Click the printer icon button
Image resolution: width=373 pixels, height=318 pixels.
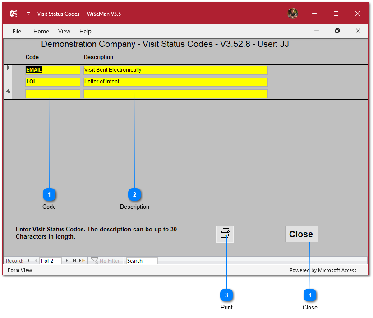[225, 234]
